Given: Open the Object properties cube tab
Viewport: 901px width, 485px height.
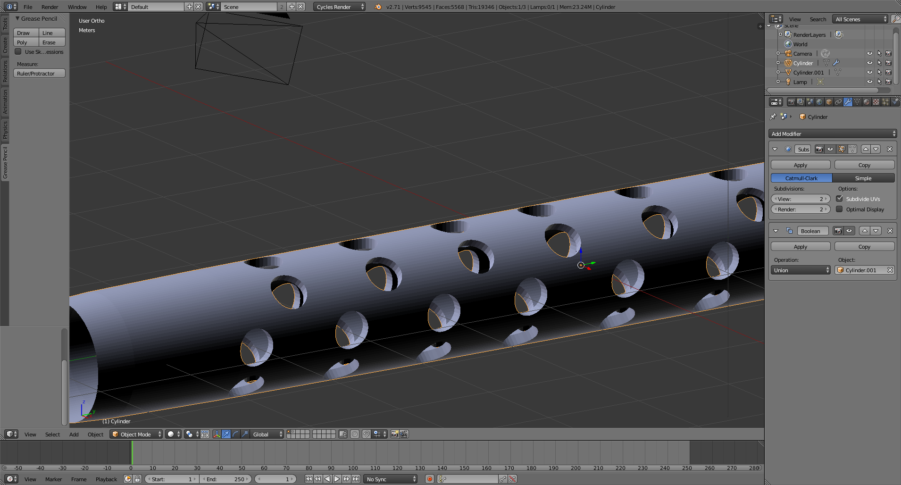Looking at the screenshot, I should [x=829, y=102].
